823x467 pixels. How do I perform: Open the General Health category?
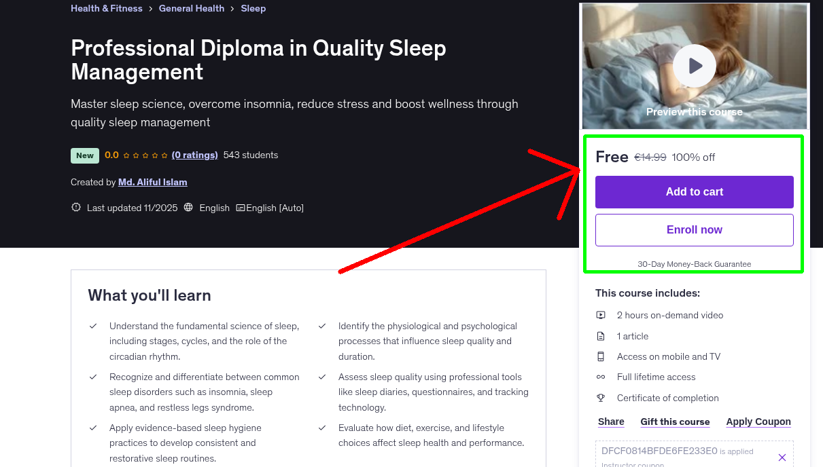point(192,8)
